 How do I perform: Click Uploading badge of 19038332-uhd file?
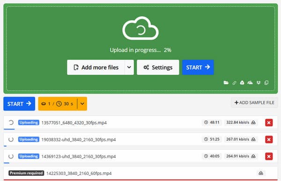click(29, 139)
